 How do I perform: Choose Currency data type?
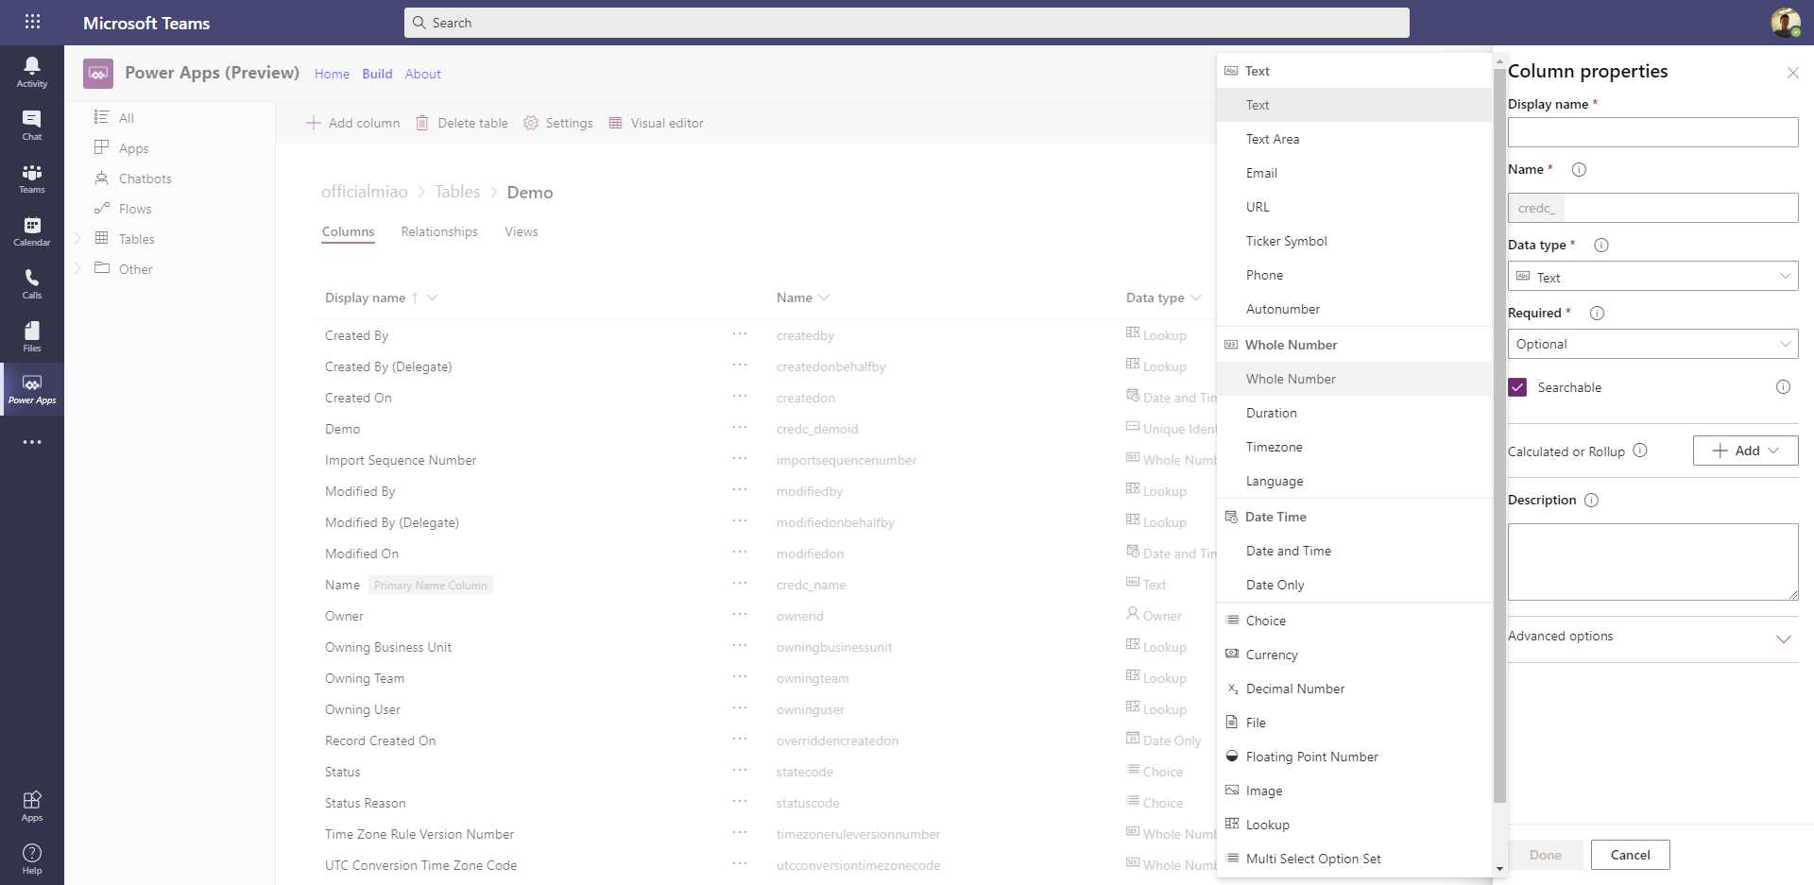pos(1354,655)
